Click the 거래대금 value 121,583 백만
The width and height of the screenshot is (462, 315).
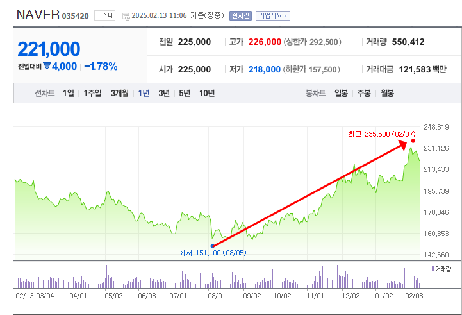coord(422,69)
